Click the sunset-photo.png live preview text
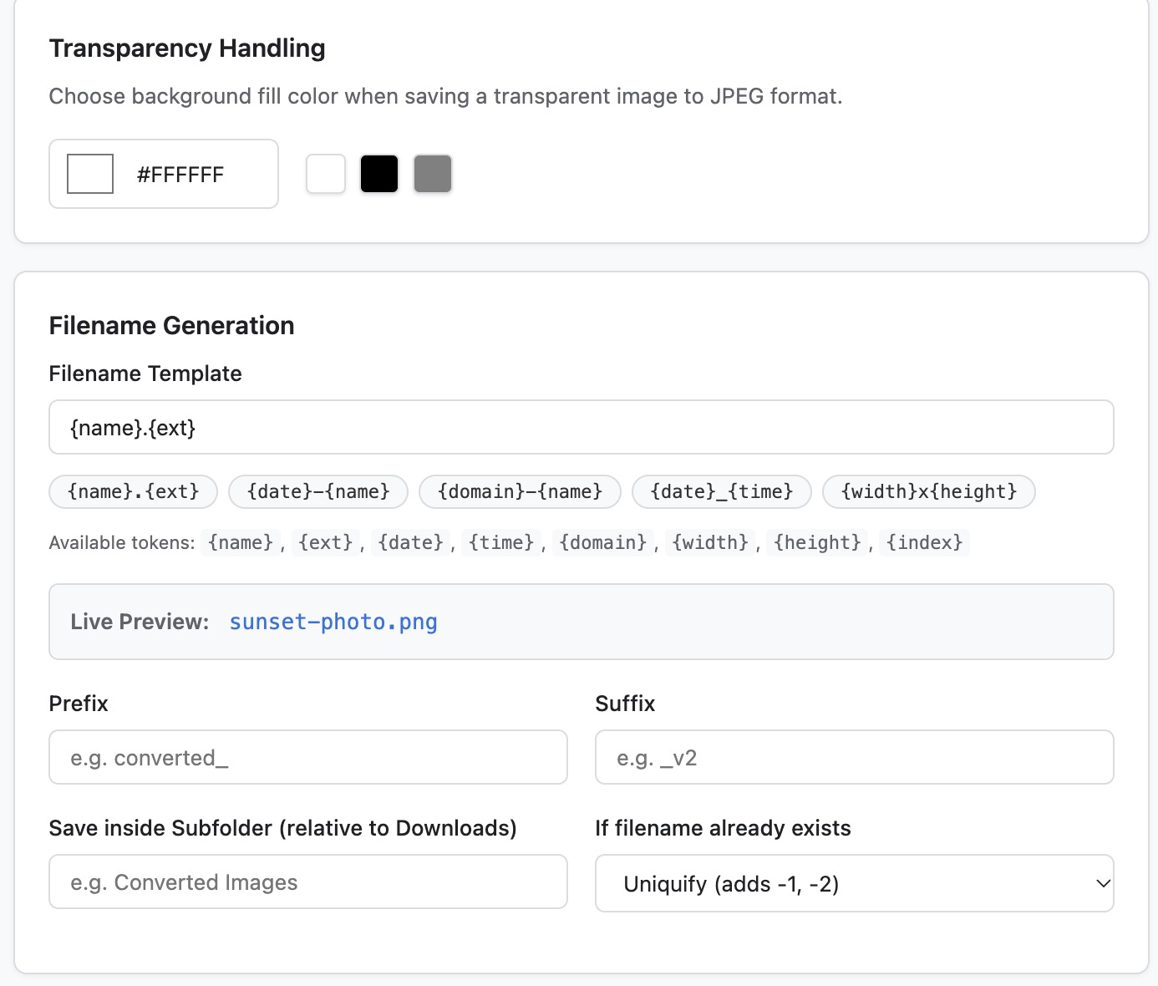The width and height of the screenshot is (1158, 986). (333, 622)
